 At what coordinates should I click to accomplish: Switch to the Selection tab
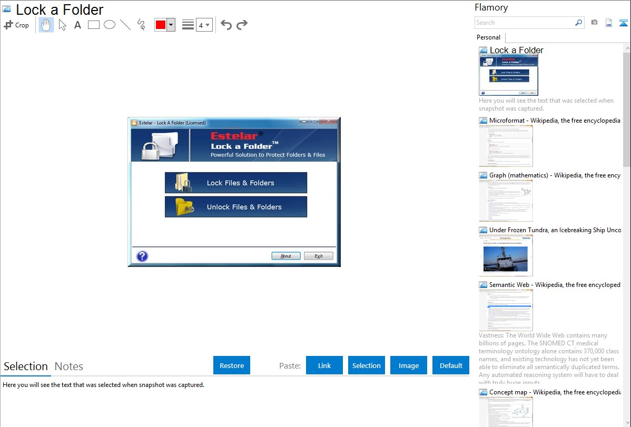click(26, 366)
